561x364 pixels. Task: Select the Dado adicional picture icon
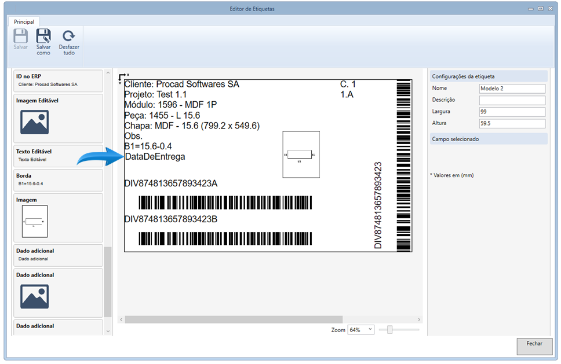coord(34,296)
